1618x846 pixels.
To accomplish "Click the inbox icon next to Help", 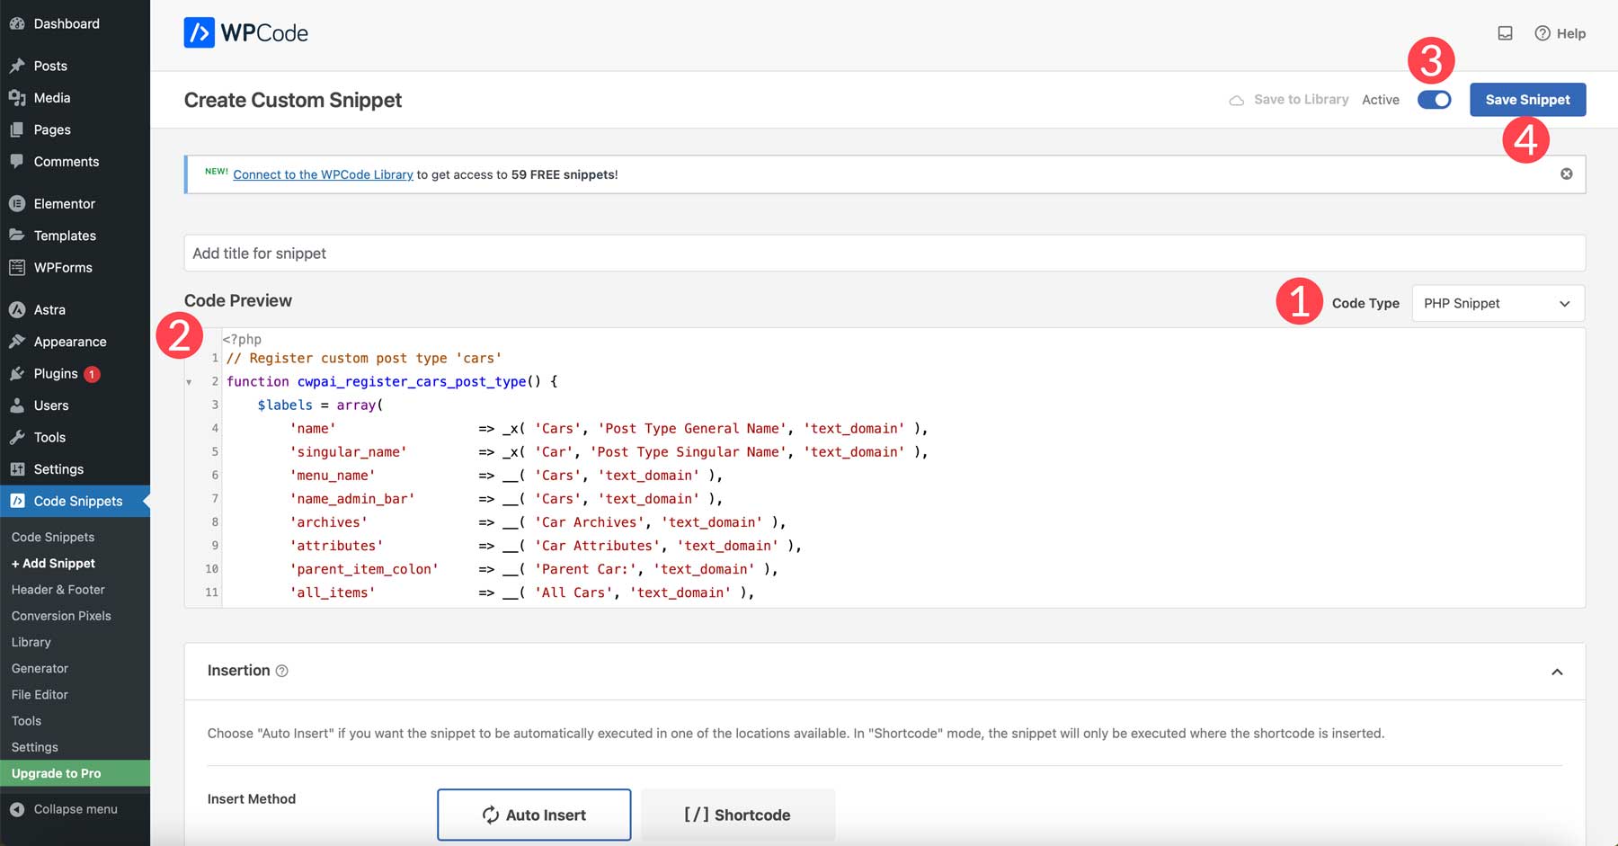I will pyautogui.click(x=1506, y=32).
